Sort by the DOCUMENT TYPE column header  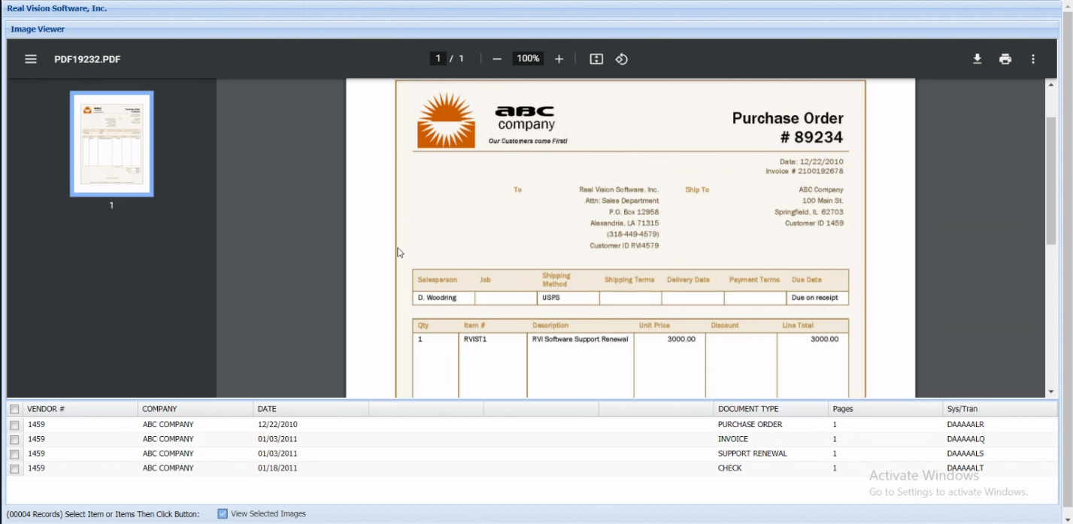748,409
